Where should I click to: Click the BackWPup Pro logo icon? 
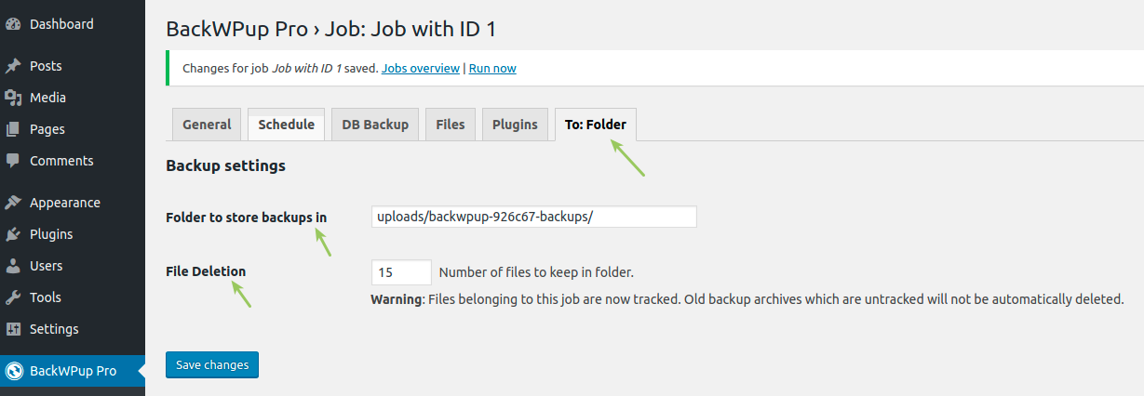(14, 371)
